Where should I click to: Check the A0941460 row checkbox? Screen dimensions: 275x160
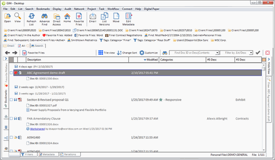click(11, 137)
